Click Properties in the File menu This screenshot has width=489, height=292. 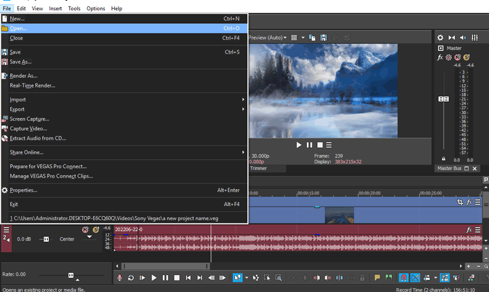point(23,190)
